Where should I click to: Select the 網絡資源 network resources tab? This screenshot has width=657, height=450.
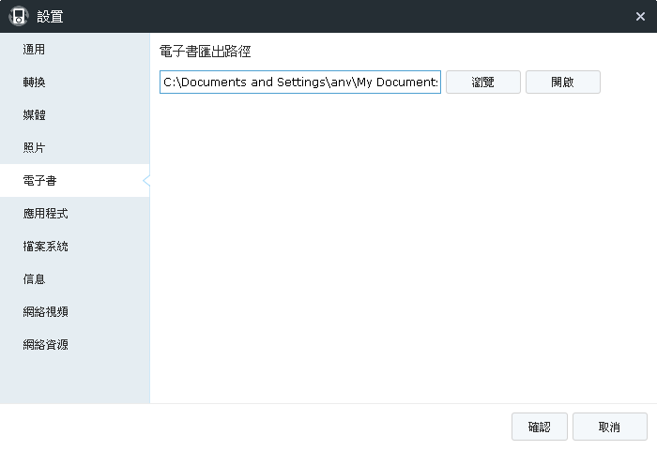[x=45, y=345]
